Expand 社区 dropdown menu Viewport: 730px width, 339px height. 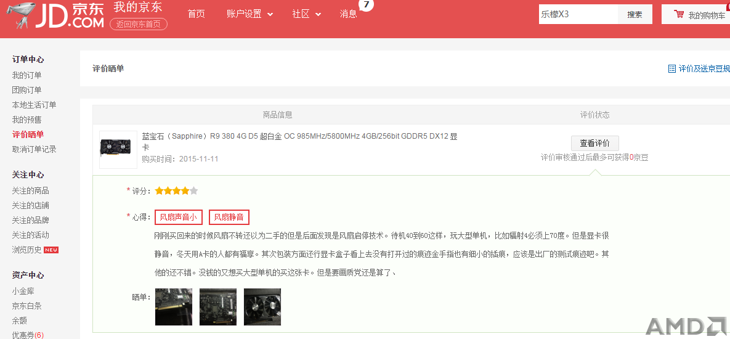click(x=306, y=14)
